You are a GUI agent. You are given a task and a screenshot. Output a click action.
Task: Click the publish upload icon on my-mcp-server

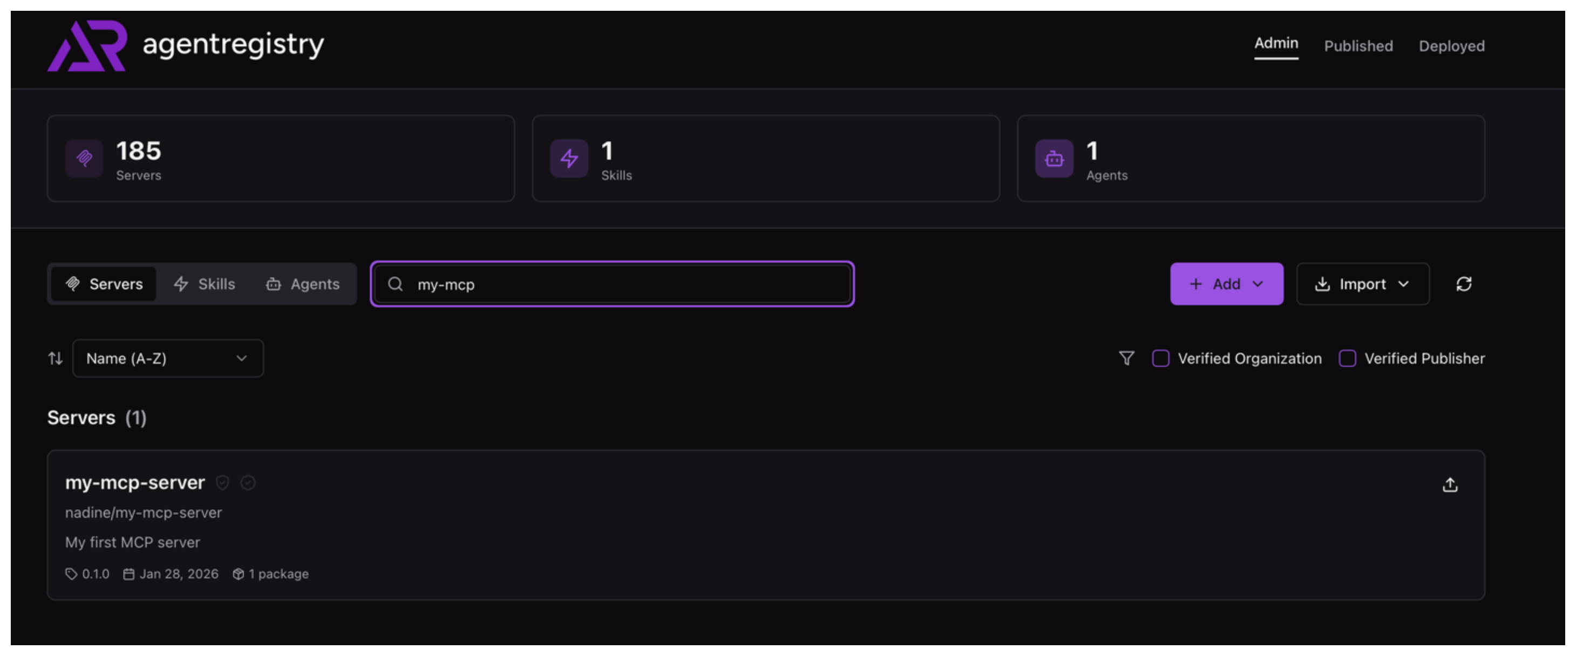coord(1449,485)
